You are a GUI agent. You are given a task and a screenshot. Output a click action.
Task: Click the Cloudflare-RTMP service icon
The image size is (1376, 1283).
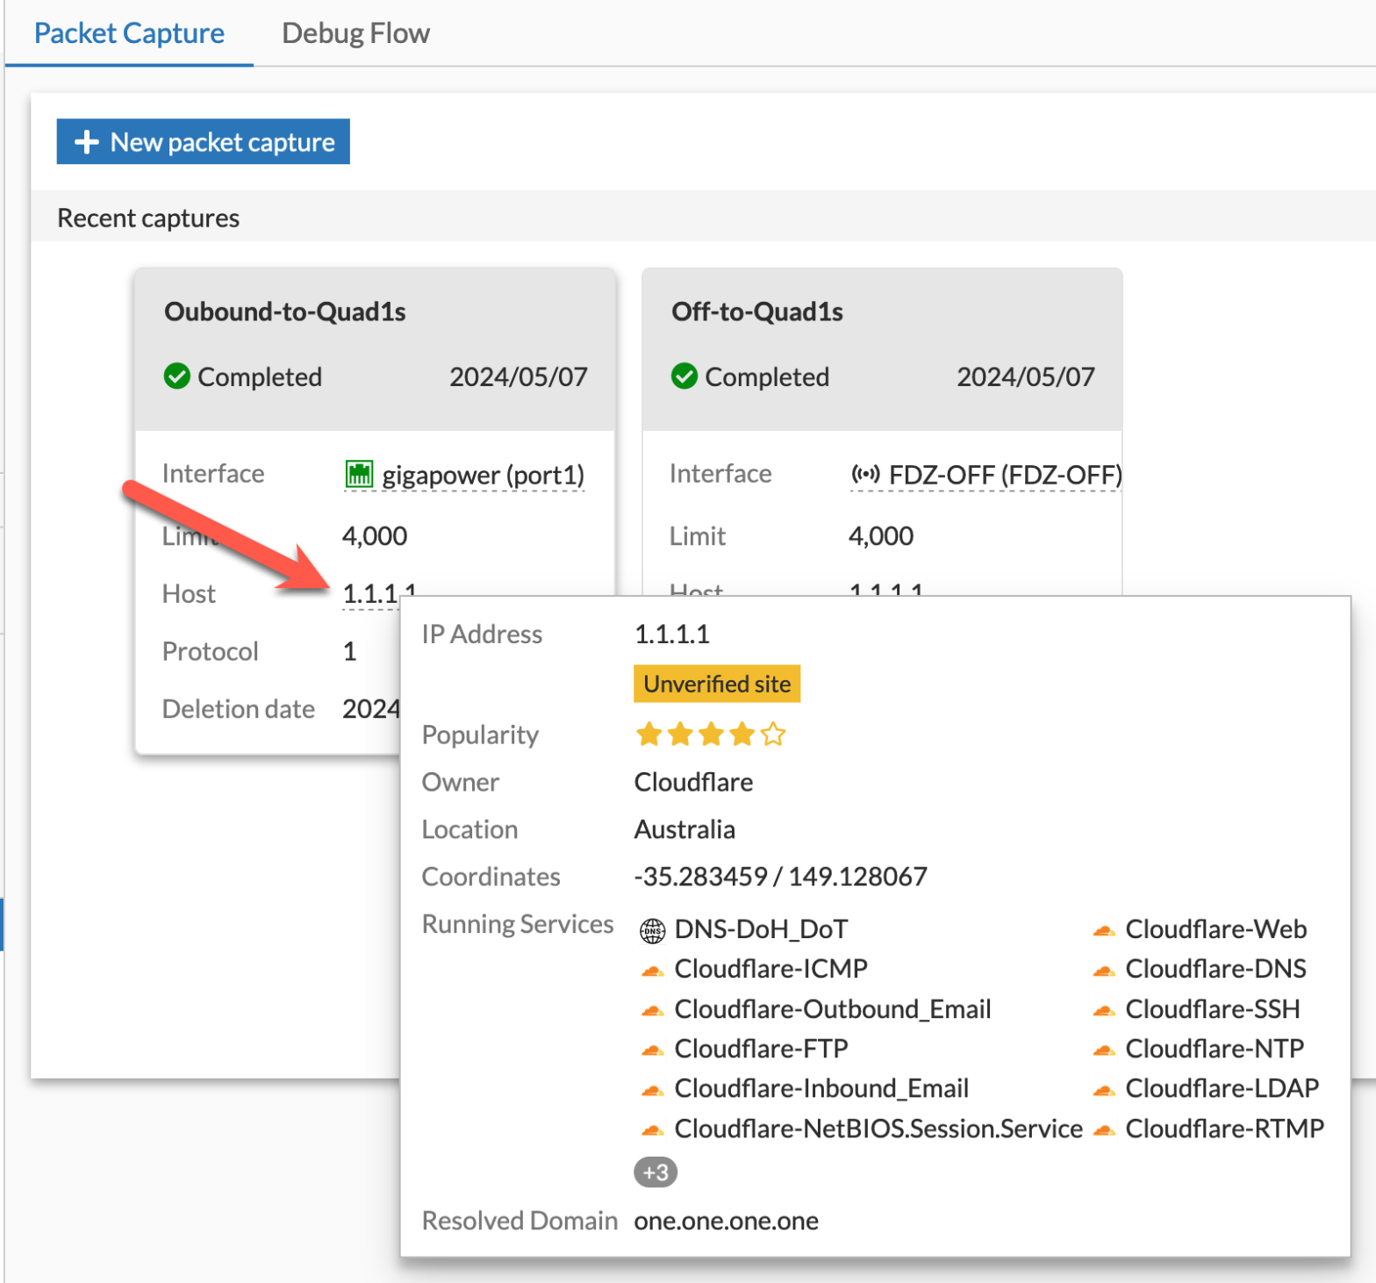[1104, 1130]
